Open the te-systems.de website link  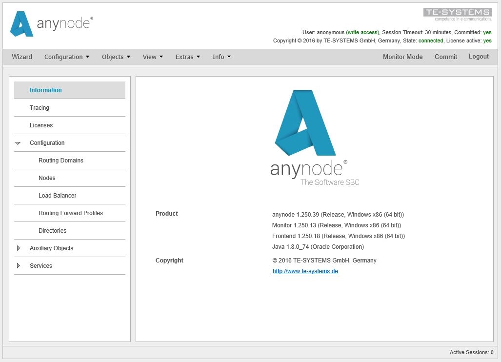coord(305,271)
